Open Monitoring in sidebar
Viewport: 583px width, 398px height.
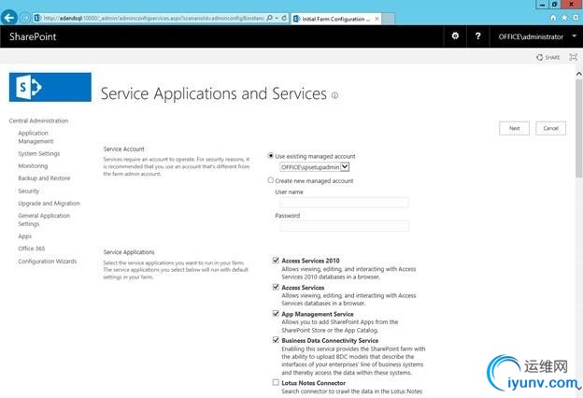[x=33, y=165]
